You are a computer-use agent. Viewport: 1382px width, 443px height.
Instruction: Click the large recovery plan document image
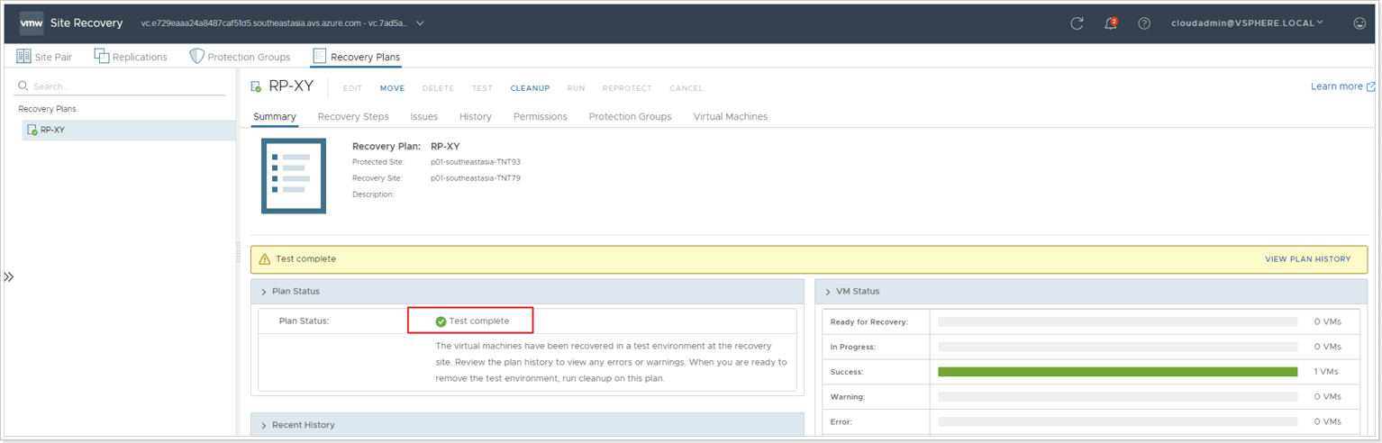coord(294,176)
